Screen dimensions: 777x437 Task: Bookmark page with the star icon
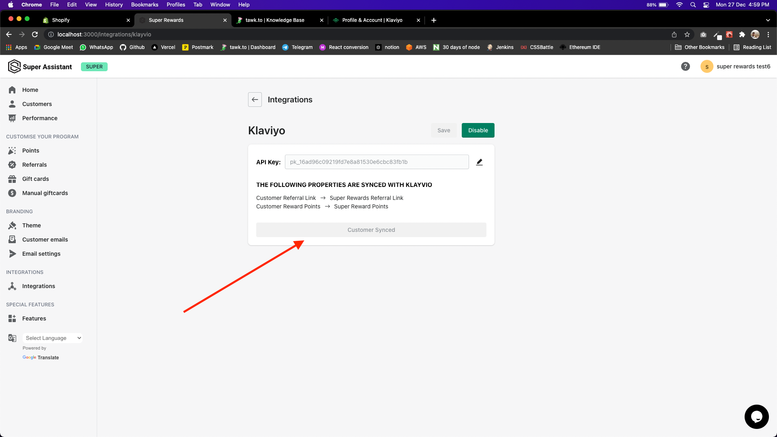(x=687, y=34)
